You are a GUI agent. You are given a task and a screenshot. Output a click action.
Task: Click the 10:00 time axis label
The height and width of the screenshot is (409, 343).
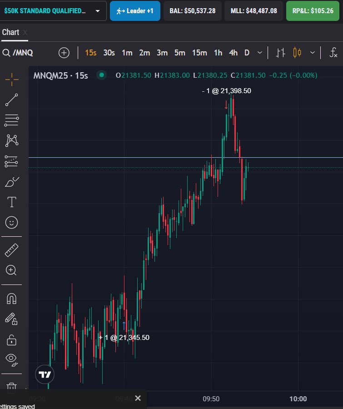(x=298, y=399)
